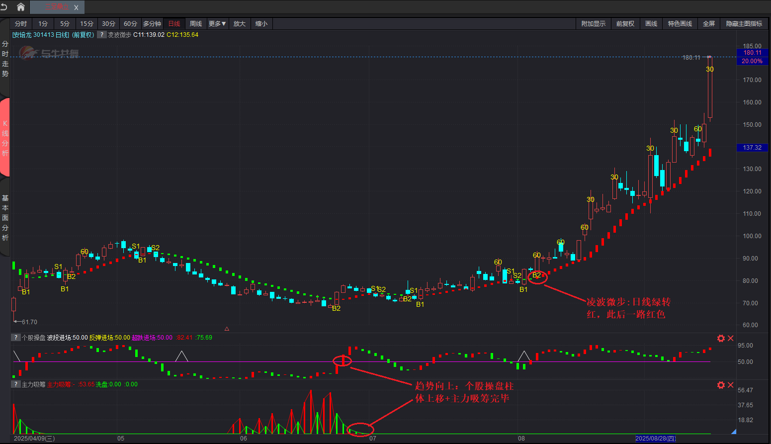771x444 pixels.
Task: Click 隐藏主图指标 to hide main indicators
Action: [x=744, y=24]
